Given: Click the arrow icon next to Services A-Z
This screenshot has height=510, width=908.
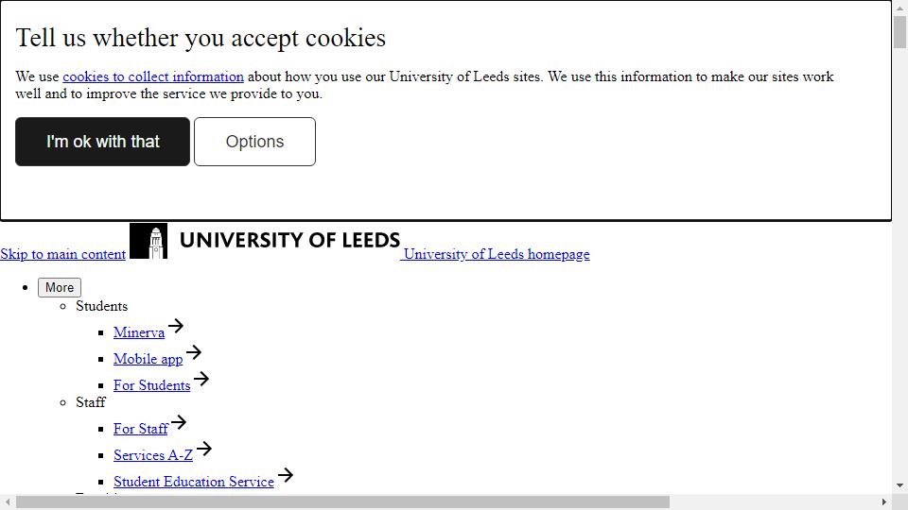Looking at the screenshot, I should pyautogui.click(x=204, y=449).
